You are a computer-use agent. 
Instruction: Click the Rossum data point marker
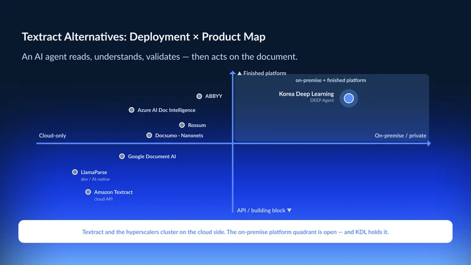[x=182, y=125]
